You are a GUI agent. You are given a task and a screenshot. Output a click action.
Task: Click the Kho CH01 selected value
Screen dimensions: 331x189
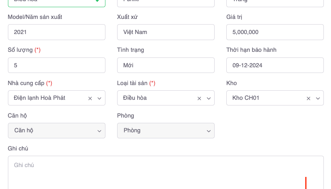click(246, 98)
